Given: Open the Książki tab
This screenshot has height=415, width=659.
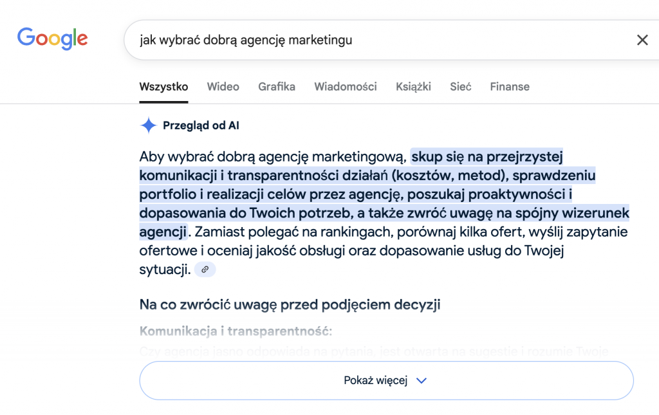Looking at the screenshot, I should coord(413,86).
